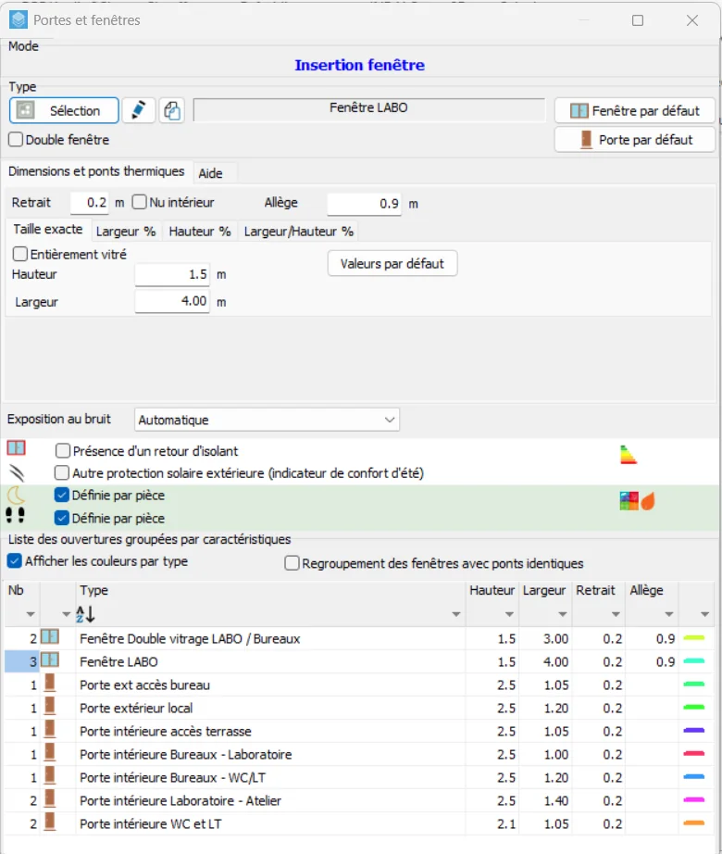
Task: Select the Taille exacte tab
Action: (48, 230)
